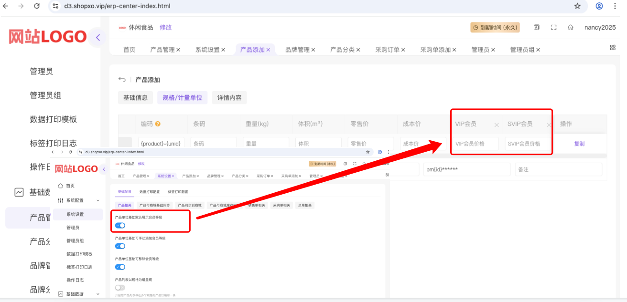Collapse inset sidebar with chevron beside logo

(104, 168)
